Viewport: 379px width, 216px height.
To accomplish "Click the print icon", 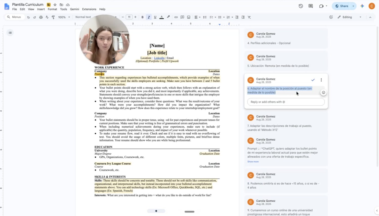I will click(x=41, y=17).
